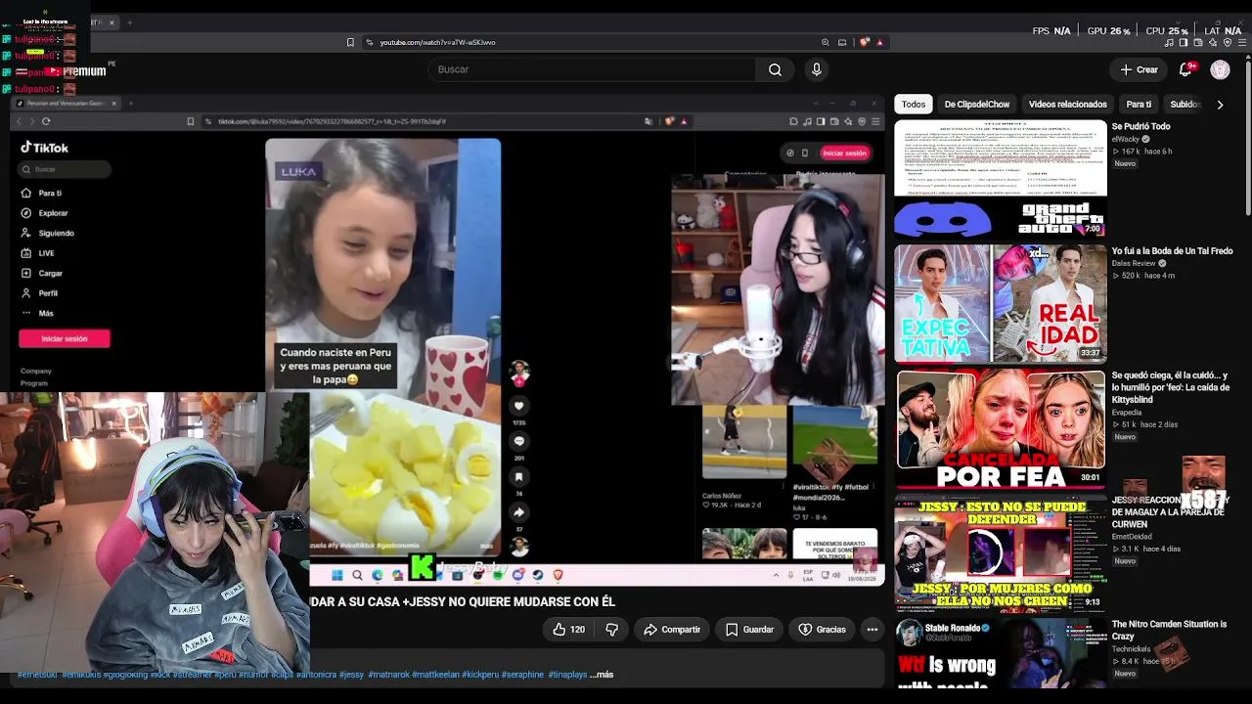Open the #tinaplays hashtag link

(x=567, y=675)
